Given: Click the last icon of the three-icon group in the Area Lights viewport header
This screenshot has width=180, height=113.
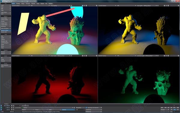Looking at the screenshot, I should coord(168,5).
